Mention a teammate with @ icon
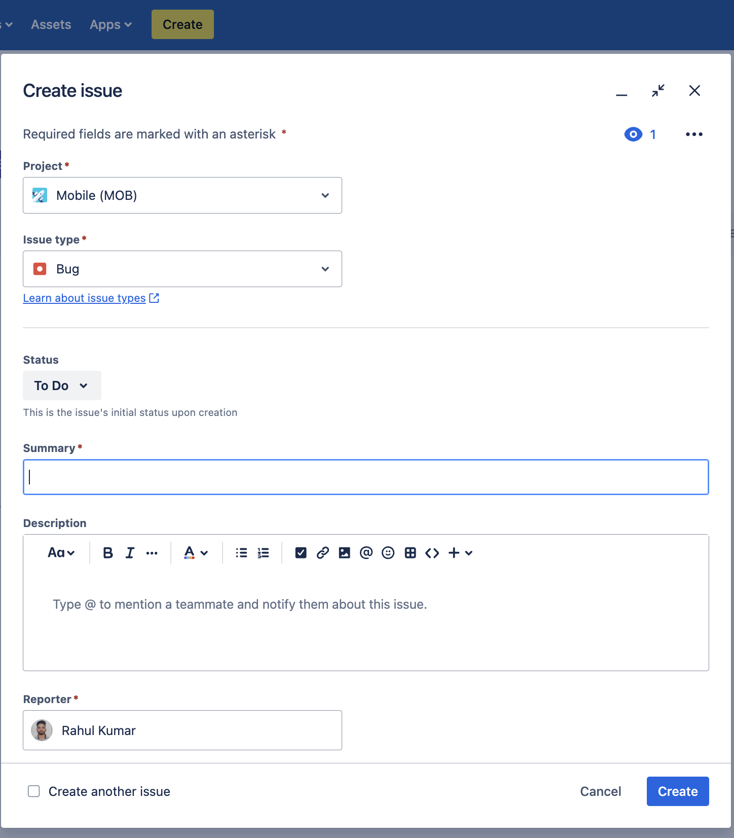The height and width of the screenshot is (838, 734). pos(366,553)
